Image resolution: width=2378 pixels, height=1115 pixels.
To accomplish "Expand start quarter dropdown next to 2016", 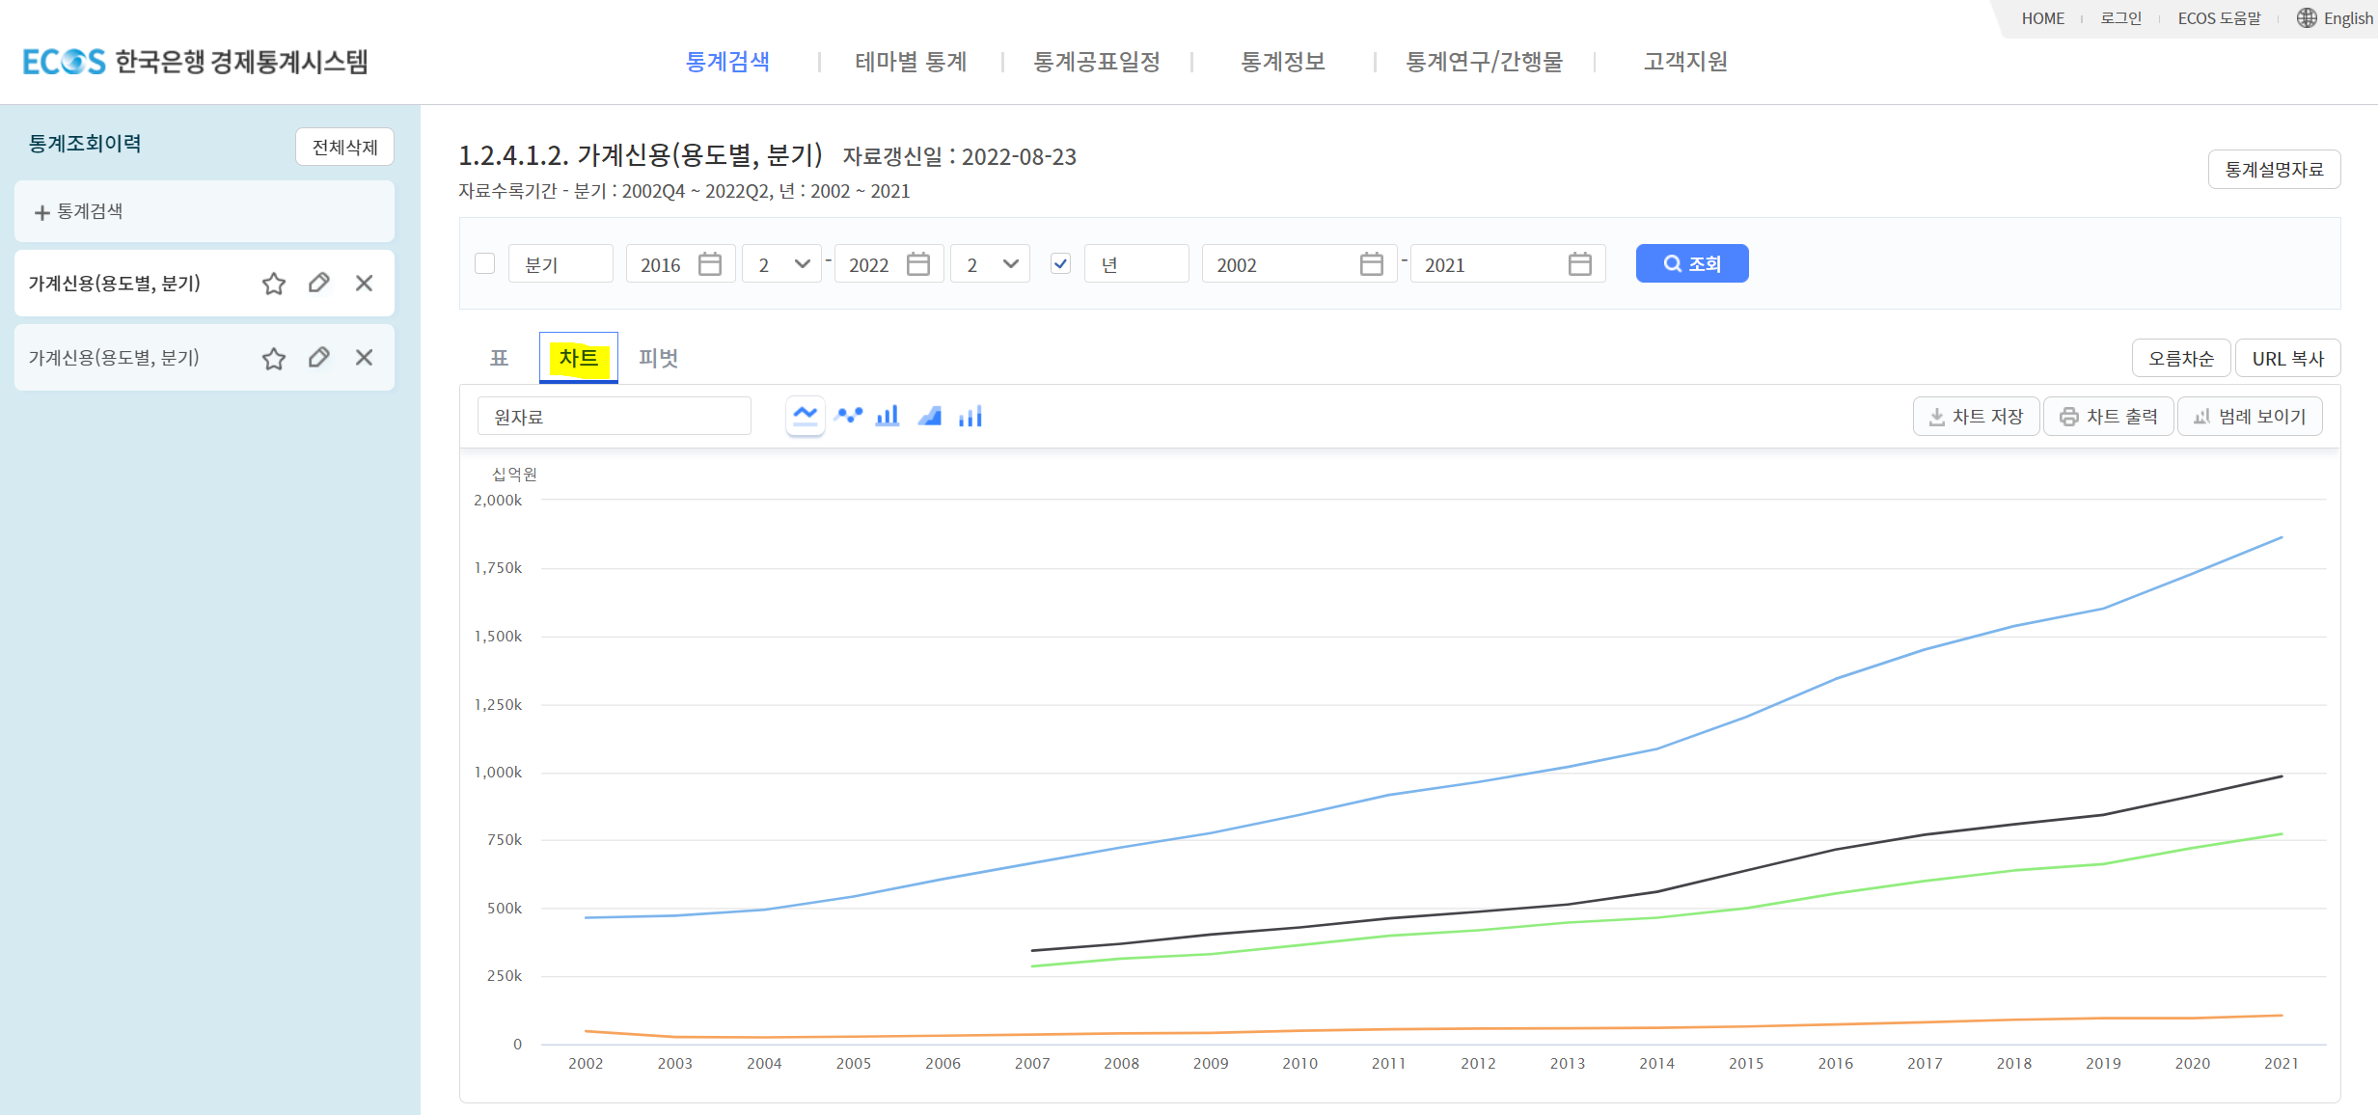I will 782,264.
